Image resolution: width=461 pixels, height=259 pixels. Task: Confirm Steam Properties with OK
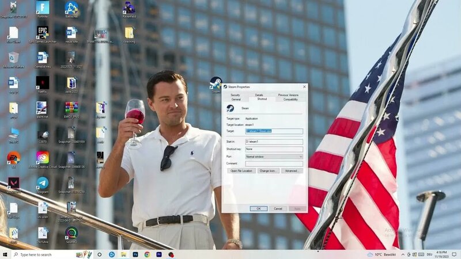[258, 208]
